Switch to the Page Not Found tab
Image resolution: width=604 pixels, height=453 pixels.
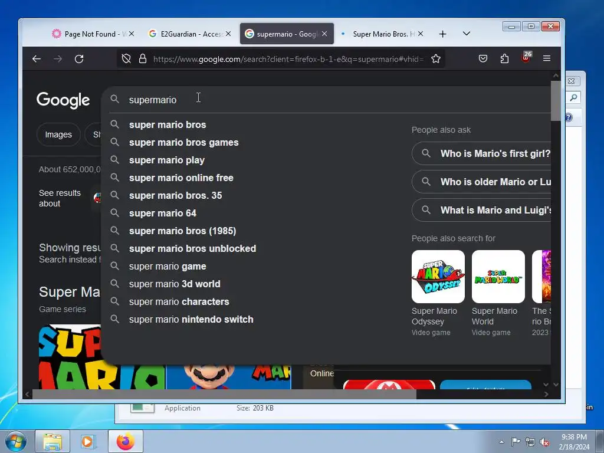pyautogui.click(x=91, y=34)
